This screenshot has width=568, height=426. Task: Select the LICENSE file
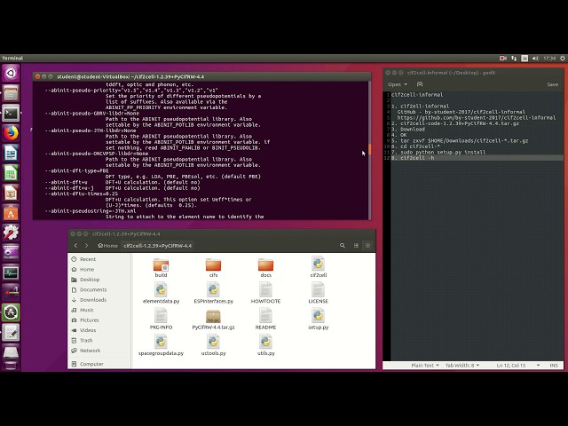pos(318,293)
